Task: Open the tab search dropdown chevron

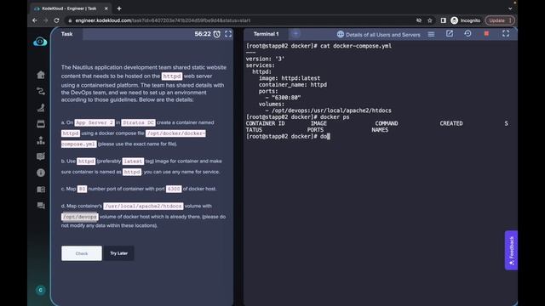Action: point(510,8)
